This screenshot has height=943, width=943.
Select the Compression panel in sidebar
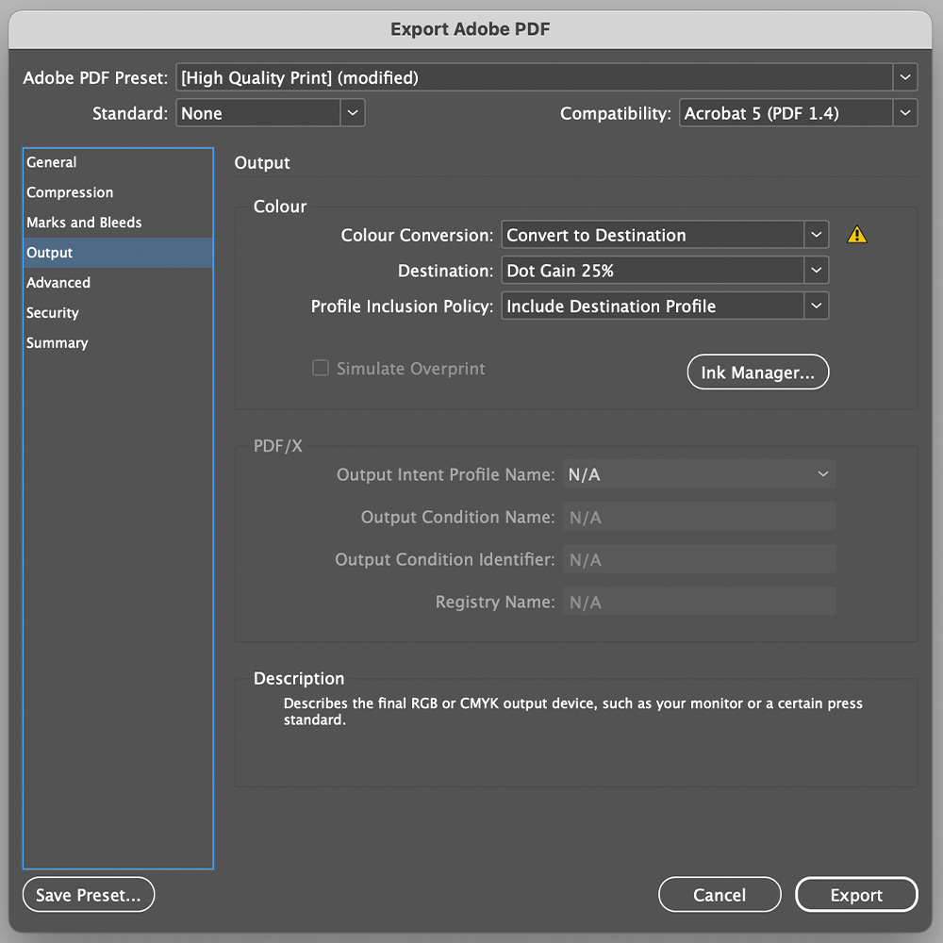[x=118, y=192]
